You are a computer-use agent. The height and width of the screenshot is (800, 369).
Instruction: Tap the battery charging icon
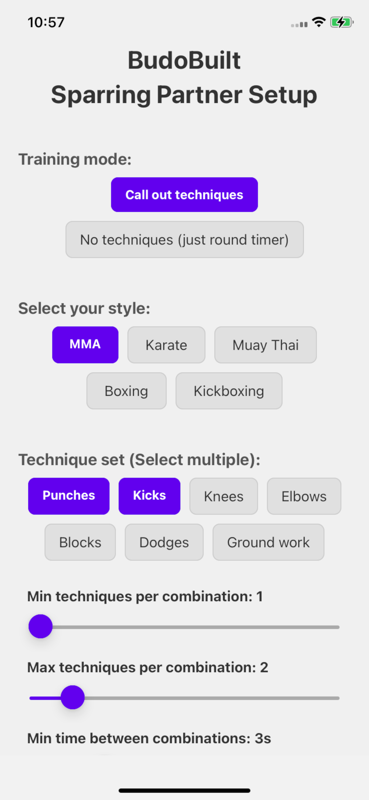[x=342, y=22]
